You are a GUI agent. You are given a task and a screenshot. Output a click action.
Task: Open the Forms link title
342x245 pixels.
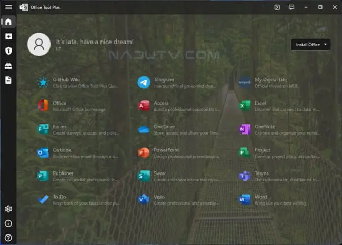click(x=60, y=126)
